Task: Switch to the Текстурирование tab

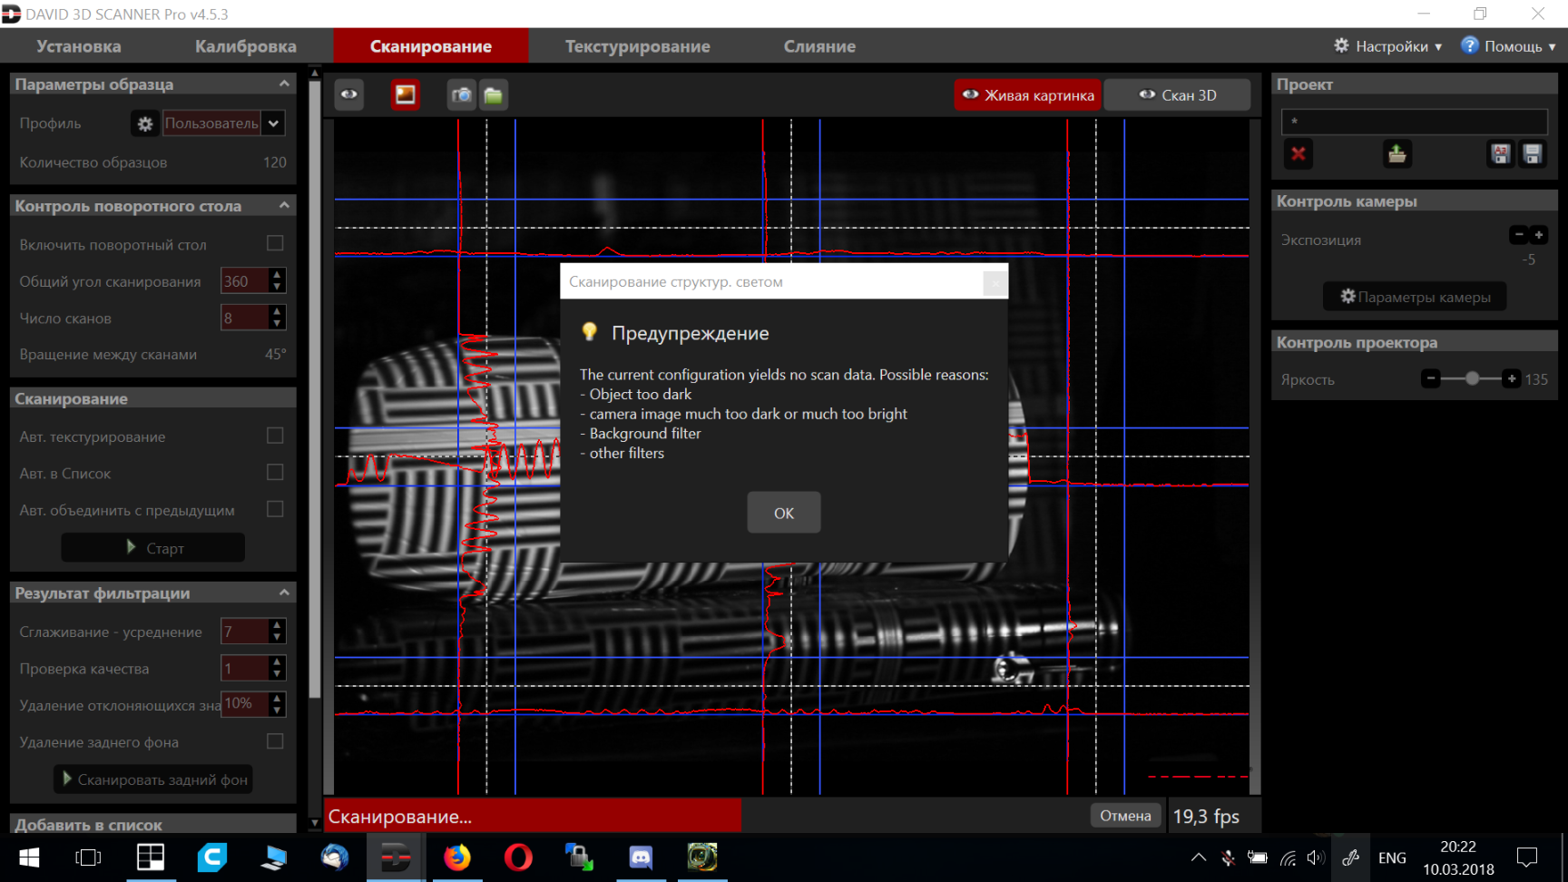Action: pyautogui.click(x=637, y=46)
